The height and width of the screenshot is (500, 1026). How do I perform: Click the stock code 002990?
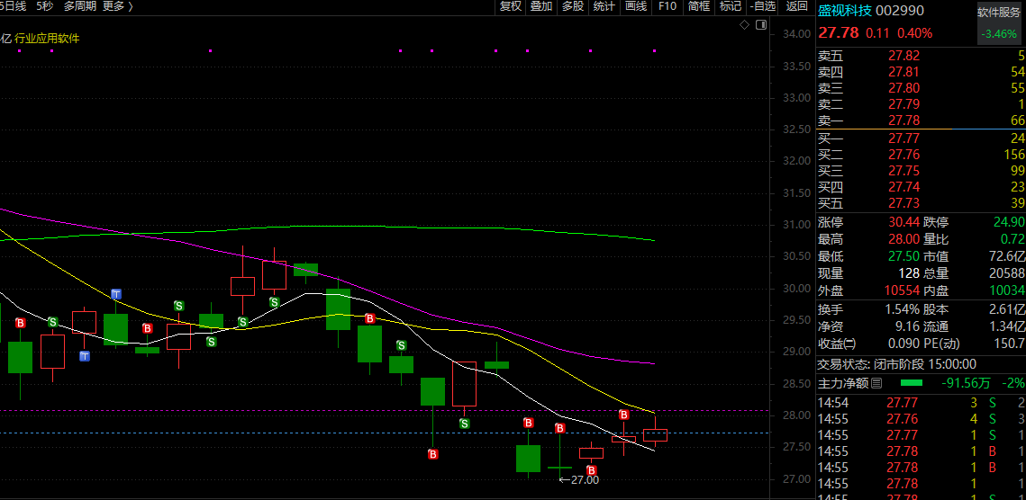pos(900,11)
